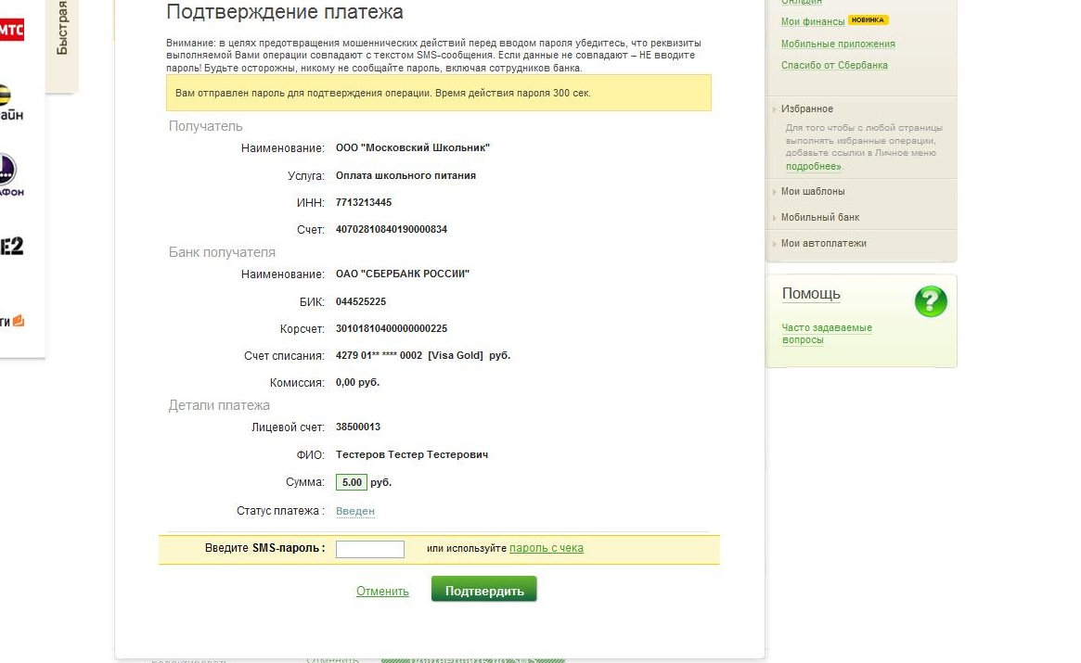Click the SMS password input field
1081x663 pixels.
pos(369,549)
